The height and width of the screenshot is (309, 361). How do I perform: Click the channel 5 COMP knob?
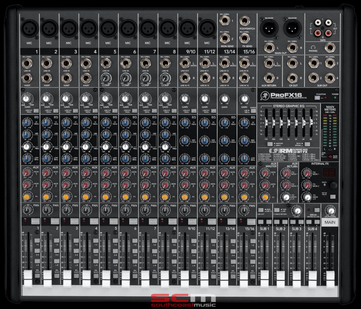105,78
